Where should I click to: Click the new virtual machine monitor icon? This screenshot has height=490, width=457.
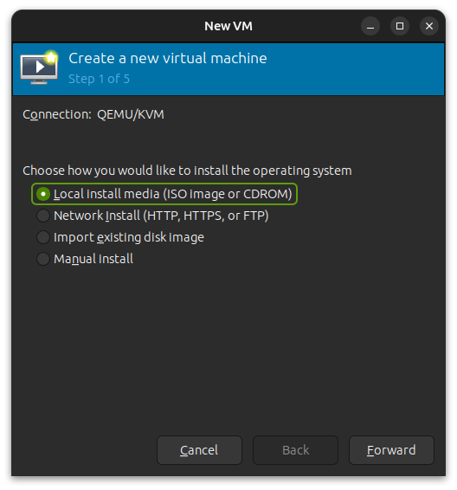(x=39, y=68)
